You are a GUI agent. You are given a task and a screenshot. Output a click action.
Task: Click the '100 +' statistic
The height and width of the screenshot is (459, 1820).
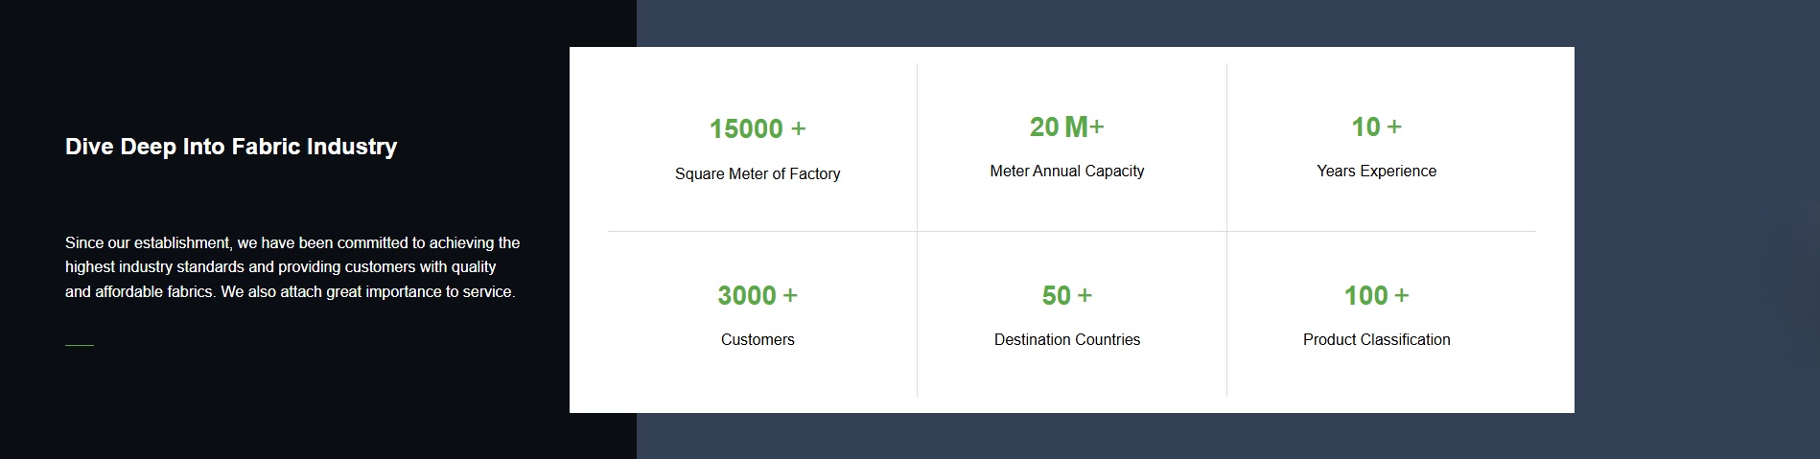(1376, 295)
